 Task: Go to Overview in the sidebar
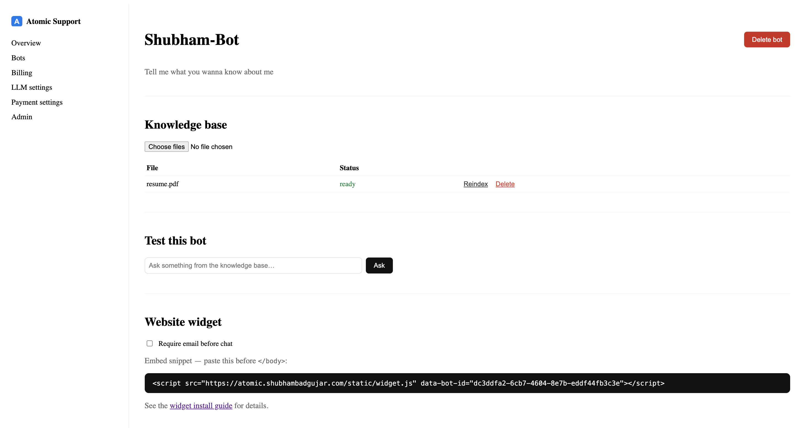click(26, 43)
